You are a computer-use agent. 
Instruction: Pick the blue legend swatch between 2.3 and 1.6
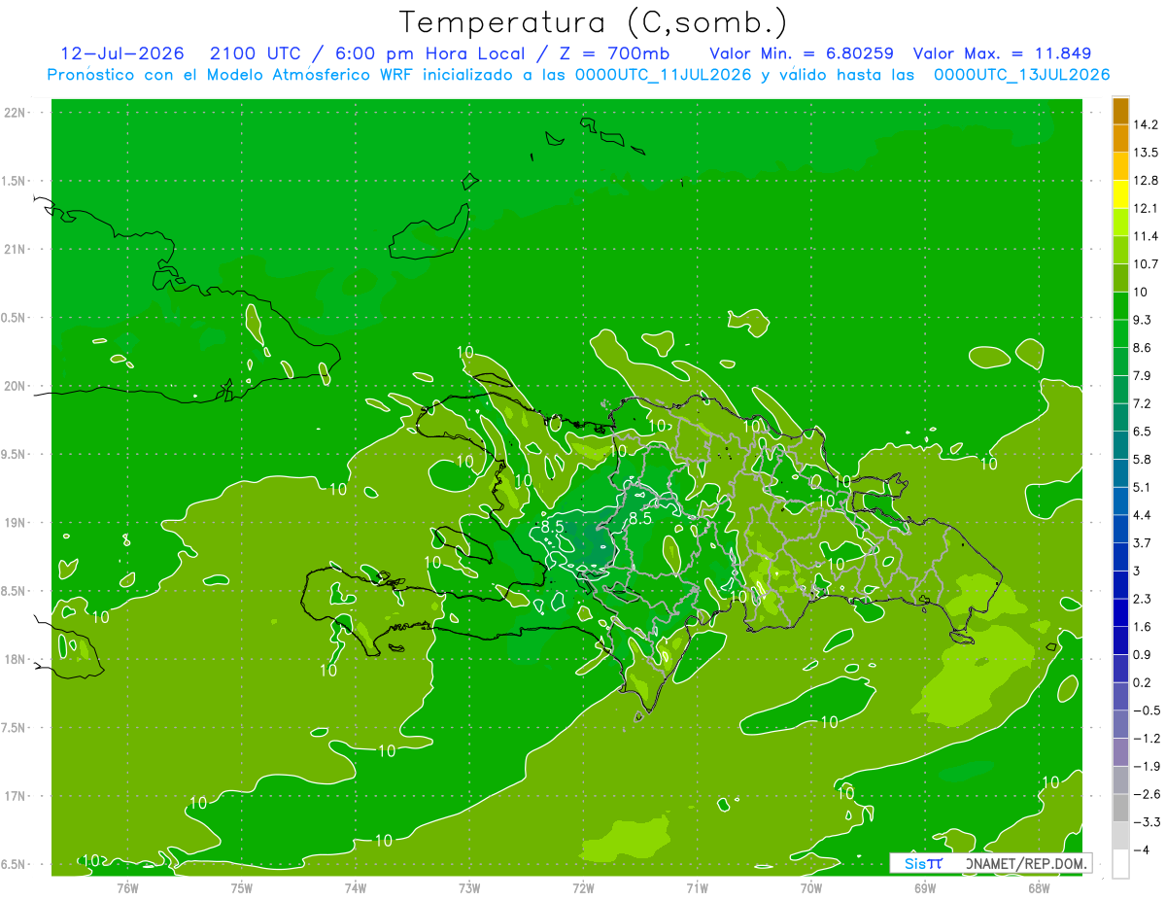pyautogui.click(x=1120, y=612)
